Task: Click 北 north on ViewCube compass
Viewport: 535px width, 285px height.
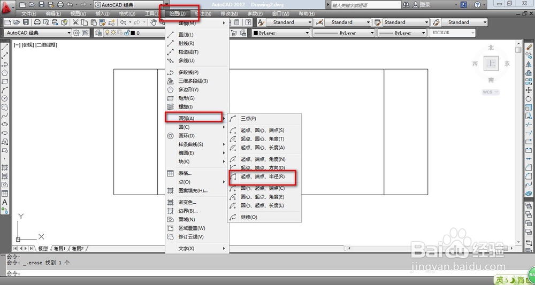Action: coord(491,48)
